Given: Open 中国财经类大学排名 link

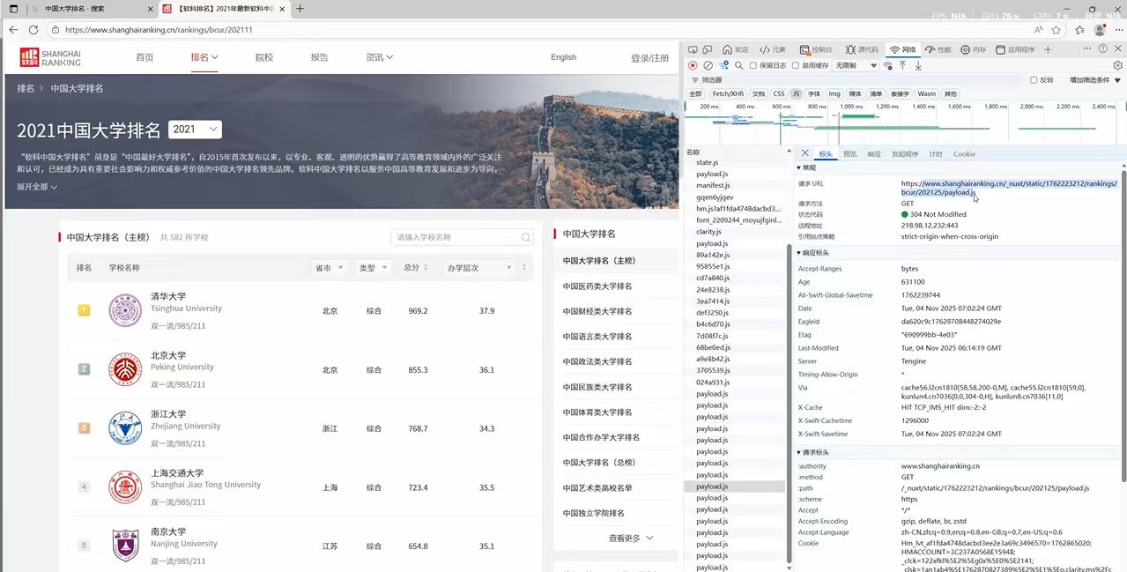Looking at the screenshot, I should coord(597,311).
